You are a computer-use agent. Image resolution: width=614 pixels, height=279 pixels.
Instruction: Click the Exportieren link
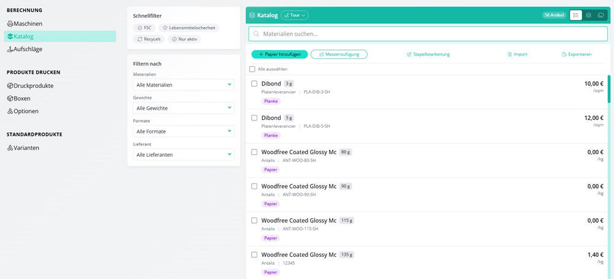coord(577,55)
